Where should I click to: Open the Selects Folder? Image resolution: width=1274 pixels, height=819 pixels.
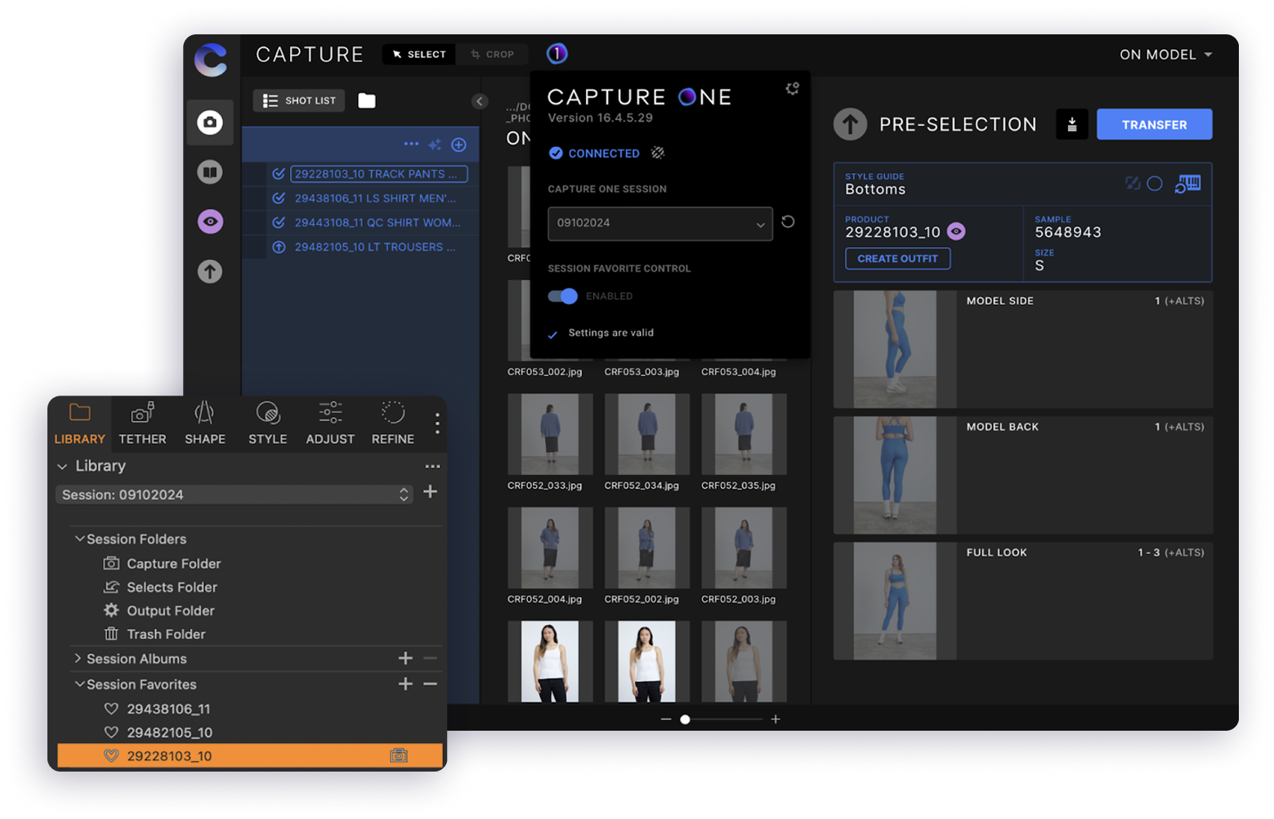click(x=160, y=587)
